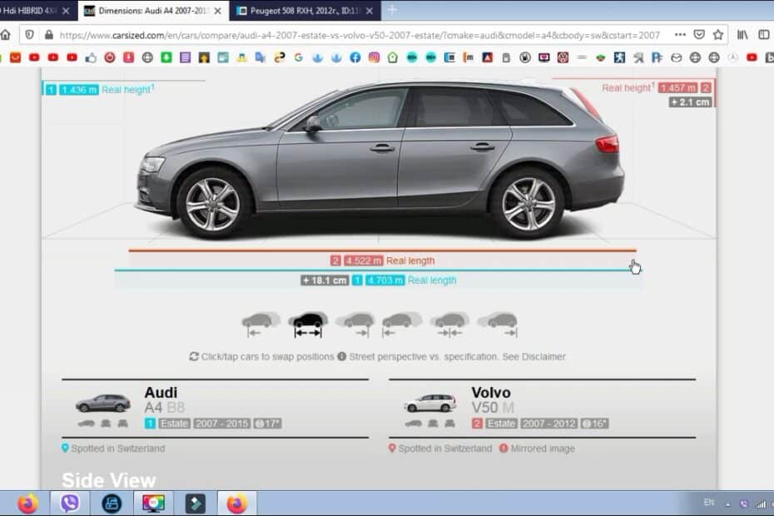Open the Instagram bookmark icon
Screen dimensions: 774x516
374,57
